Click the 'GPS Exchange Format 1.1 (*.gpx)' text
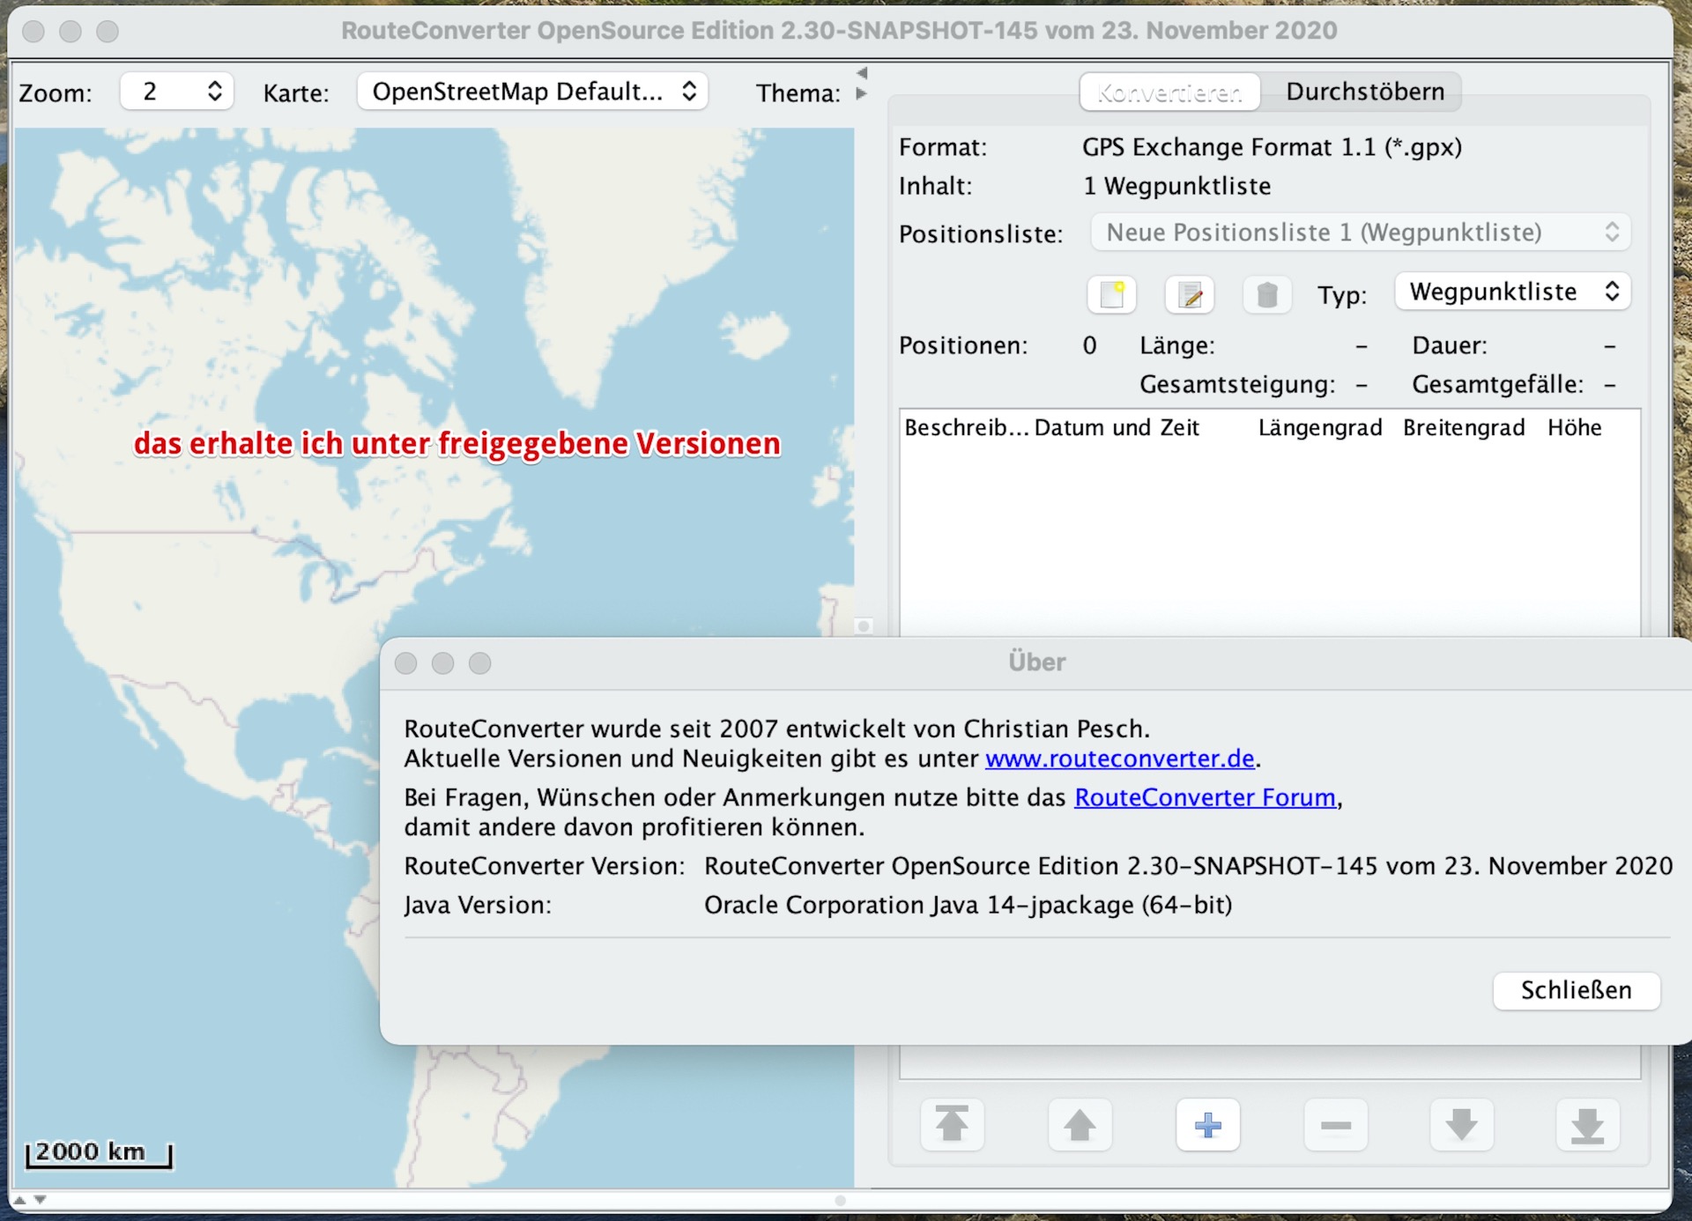 pos(1272,147)
